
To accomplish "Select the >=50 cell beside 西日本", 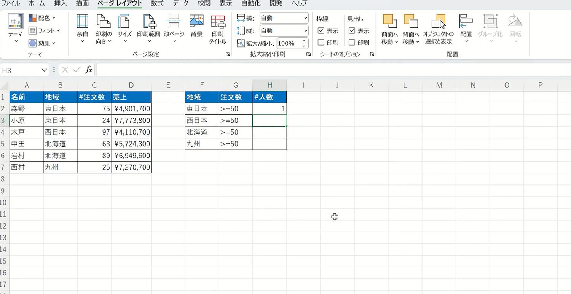I will pos(236,121).
